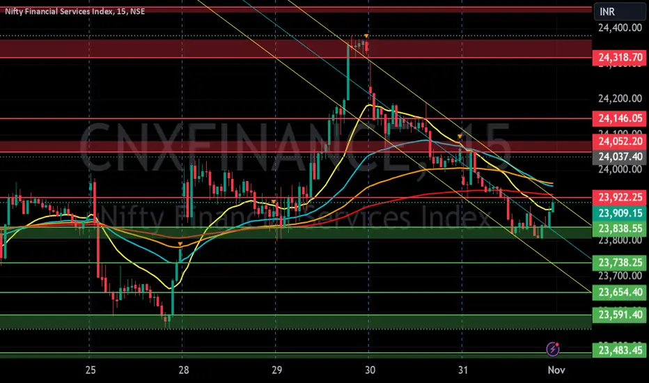Click date 30 on time axis
Screen dimensions: 649x383
click(370, 370)
